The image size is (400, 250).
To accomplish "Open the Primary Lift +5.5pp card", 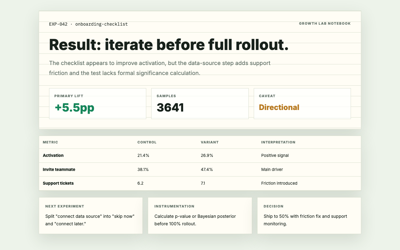I will [97, 103].
